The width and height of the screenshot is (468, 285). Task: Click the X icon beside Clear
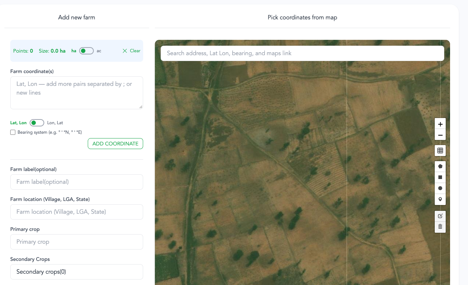point(125,51)
